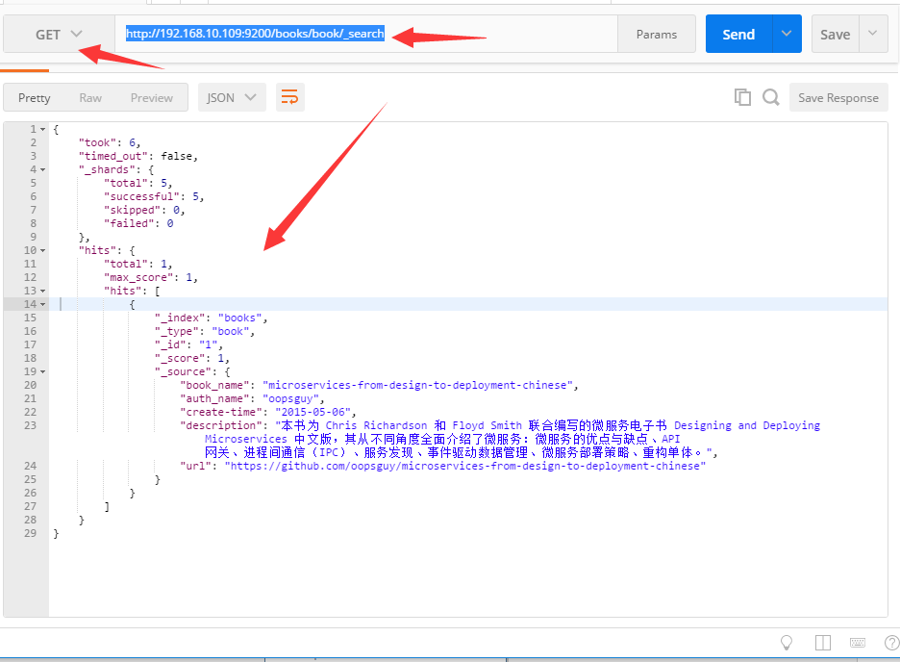Click the lightbulb tips icon
Screen dimensions: 900x662
(x=787, y=643)
